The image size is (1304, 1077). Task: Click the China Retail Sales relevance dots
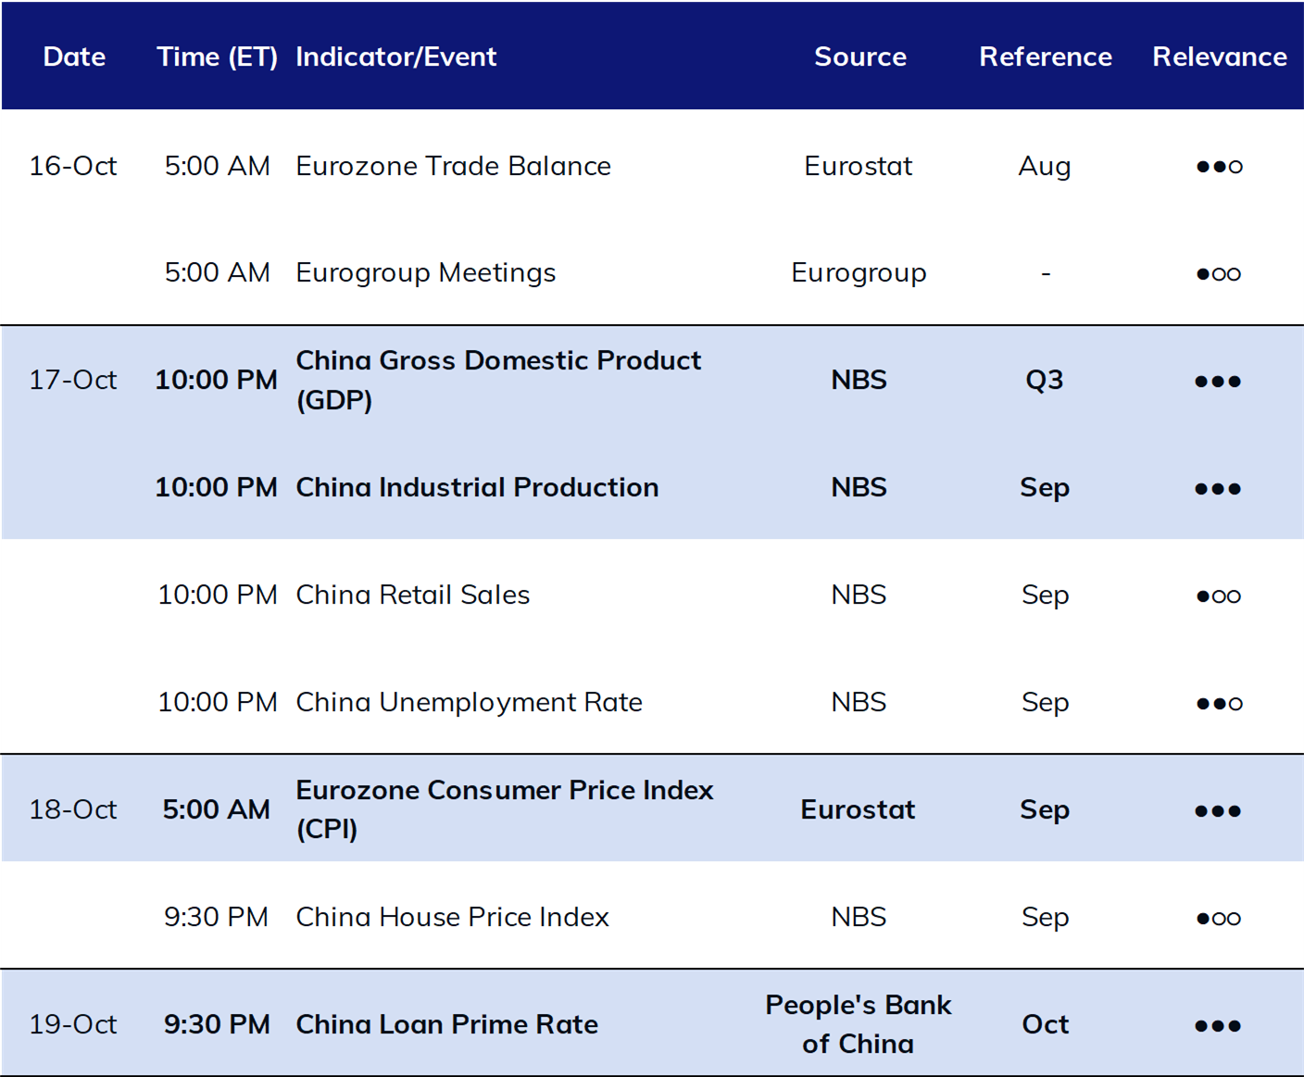click(x=1219, y=596)
